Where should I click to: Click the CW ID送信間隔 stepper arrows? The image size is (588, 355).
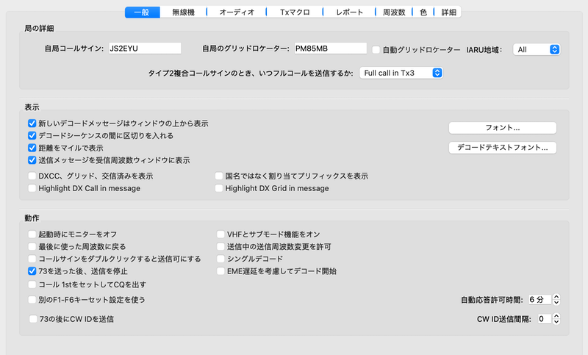click(556, 319)
